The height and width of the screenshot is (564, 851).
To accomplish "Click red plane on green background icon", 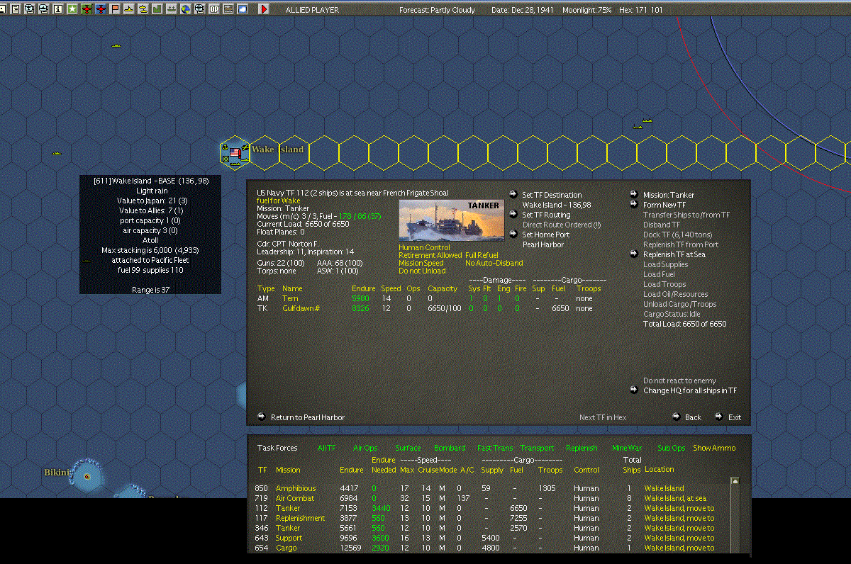I will (x=87, y=9).
